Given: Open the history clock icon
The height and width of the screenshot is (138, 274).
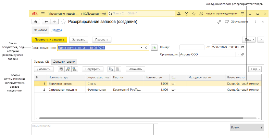Looking at the screenshot, I should tap(186, 14).
